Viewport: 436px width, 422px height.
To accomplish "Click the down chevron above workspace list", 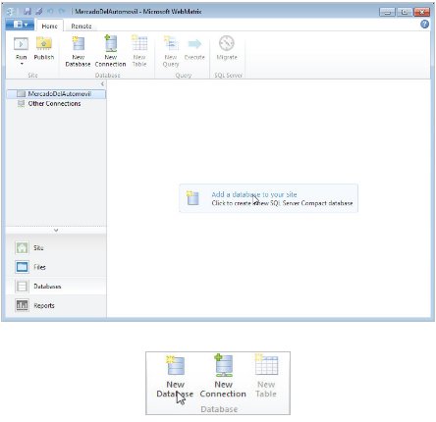I will click(x=56, y=231).
